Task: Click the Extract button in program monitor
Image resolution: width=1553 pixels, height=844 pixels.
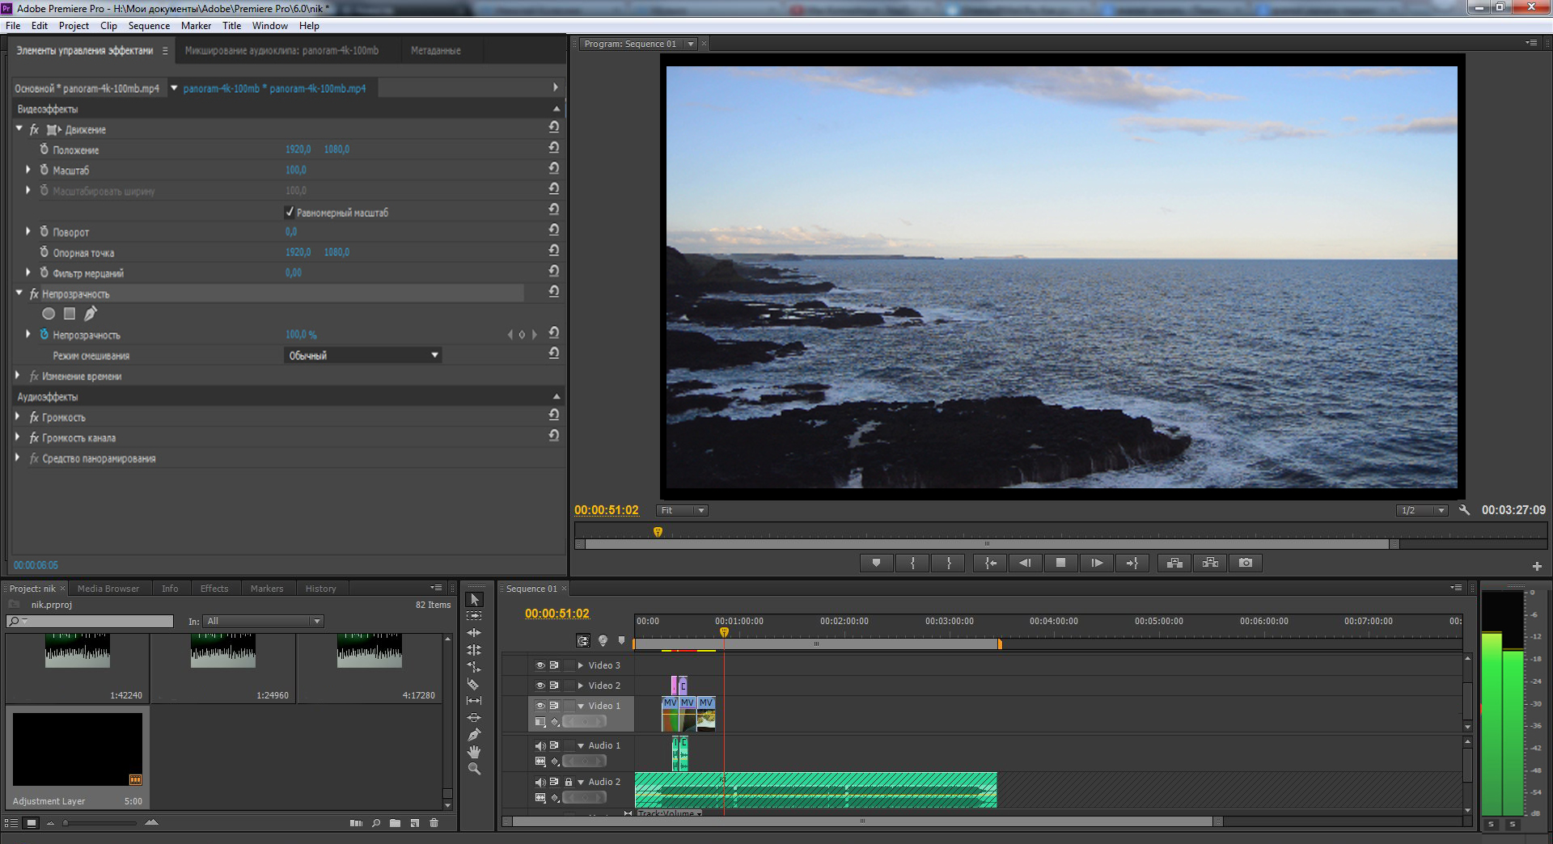Action: (x=1210, y=563)
